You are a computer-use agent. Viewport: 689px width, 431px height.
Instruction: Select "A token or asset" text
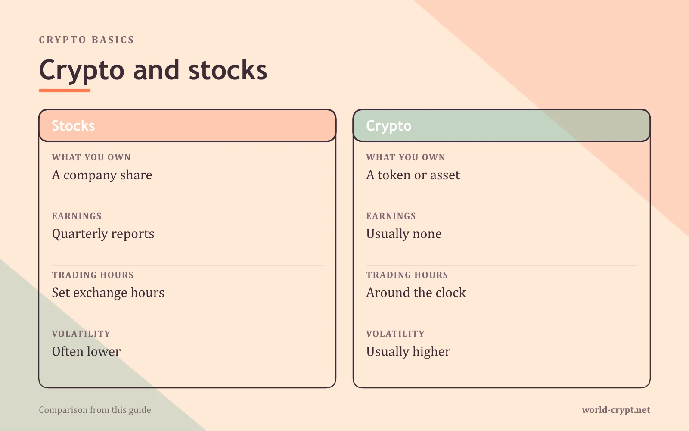pyautogui.click(x=413, y=175)
